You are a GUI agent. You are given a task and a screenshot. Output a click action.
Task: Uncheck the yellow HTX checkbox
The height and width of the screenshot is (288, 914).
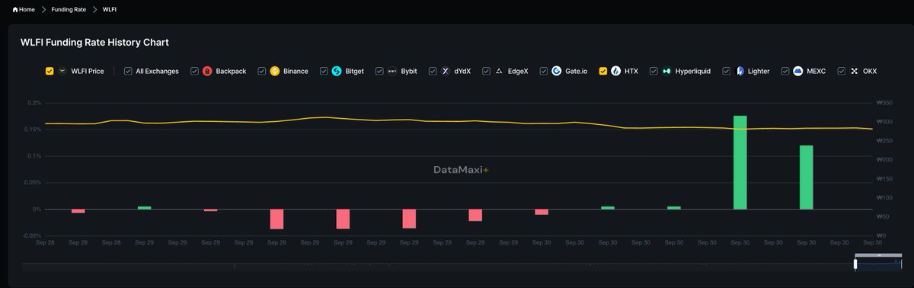[603, 71]
